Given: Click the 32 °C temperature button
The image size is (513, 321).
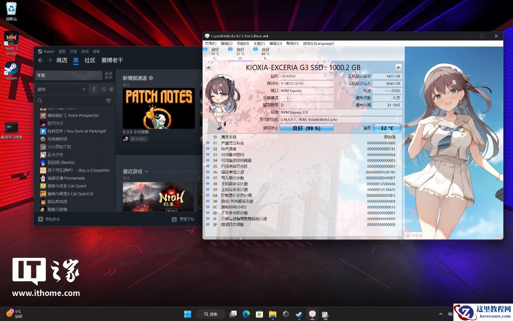Looking at the screenshot, I should tap(387, 128).
